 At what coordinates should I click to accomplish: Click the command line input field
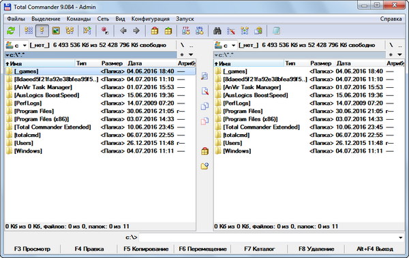click(x=268, y=238)
